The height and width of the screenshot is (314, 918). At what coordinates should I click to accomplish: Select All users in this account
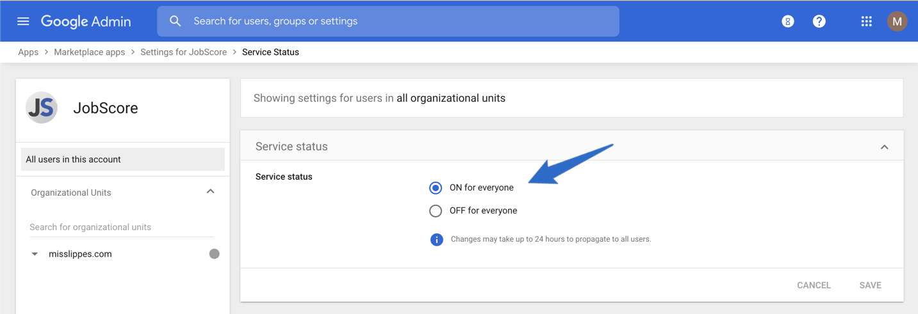123,159
